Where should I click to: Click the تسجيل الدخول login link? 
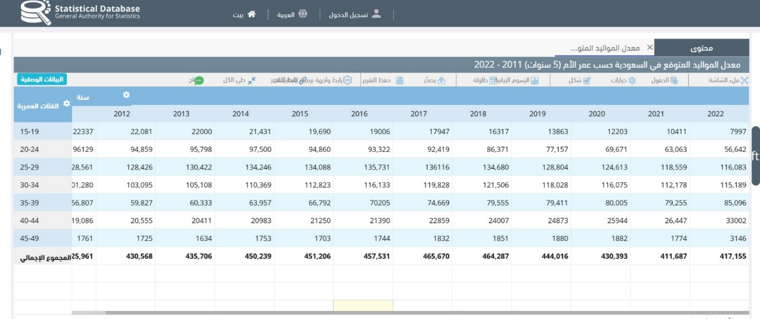pyautogui.click(x=349, y=15)
